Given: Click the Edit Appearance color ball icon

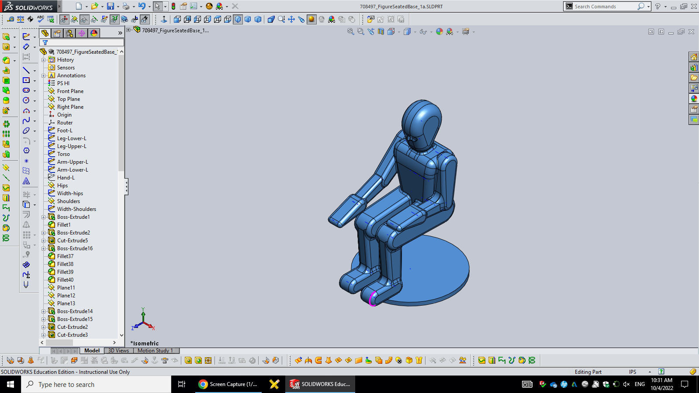Looking at the screenshot, I should coord(439,31).
